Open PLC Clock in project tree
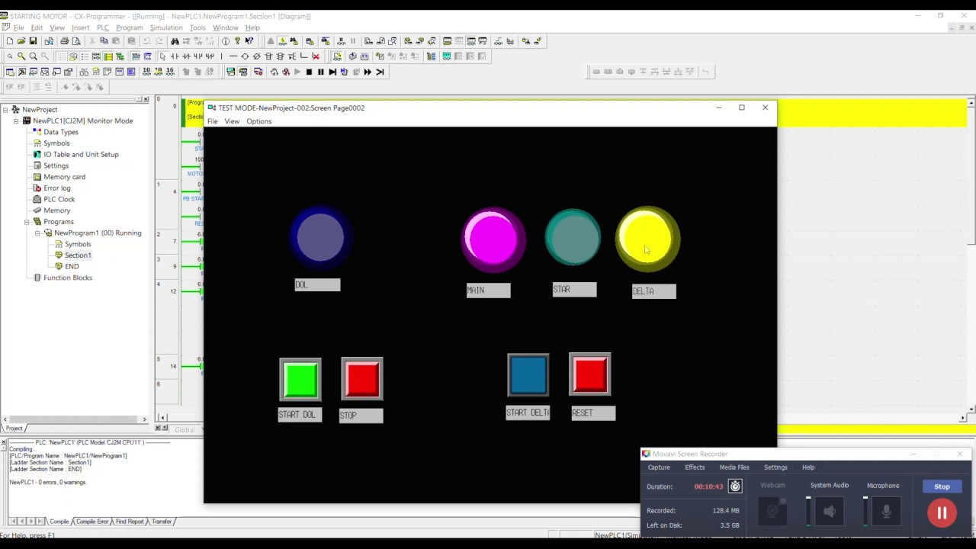This screenshot has width=976, height=549. [x=59, y=199]
